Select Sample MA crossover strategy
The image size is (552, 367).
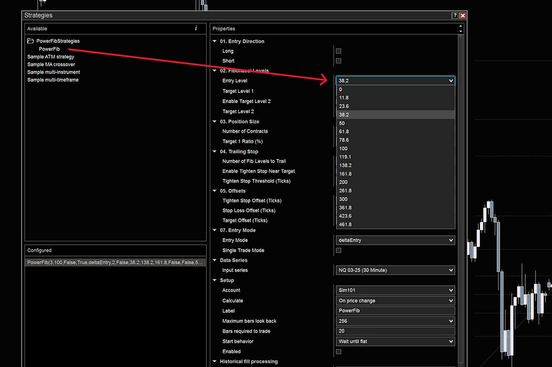[x=51, y=64]
